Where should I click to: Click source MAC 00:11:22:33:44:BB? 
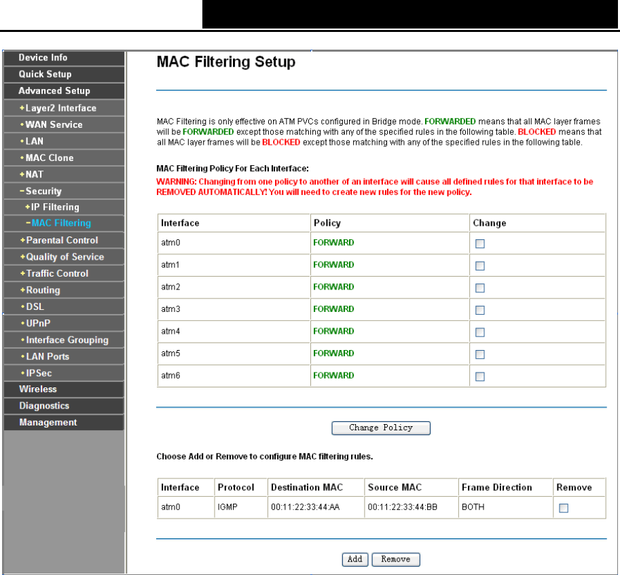pyautogui.click(x=402, y=507)
